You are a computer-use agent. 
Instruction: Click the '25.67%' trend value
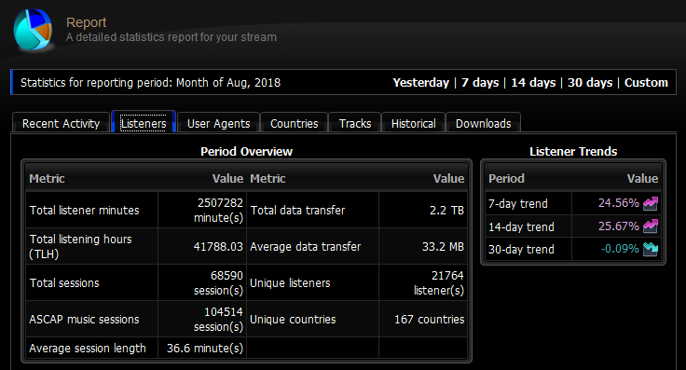coord(619,226)
